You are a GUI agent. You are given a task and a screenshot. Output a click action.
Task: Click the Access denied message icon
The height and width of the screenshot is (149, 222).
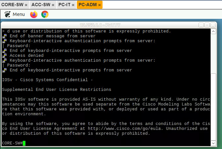coord(4,56)
